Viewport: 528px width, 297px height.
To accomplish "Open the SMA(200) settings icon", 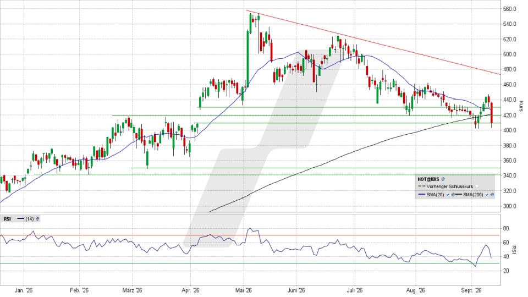I will point(492,195).
